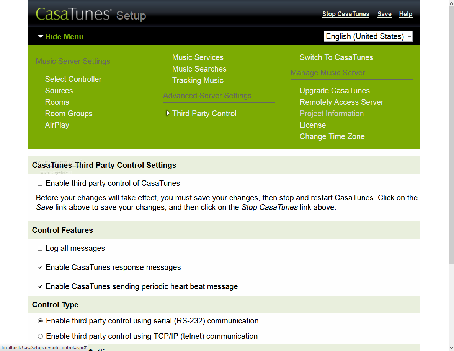Click Manage Music Server heading

[328, 73]
